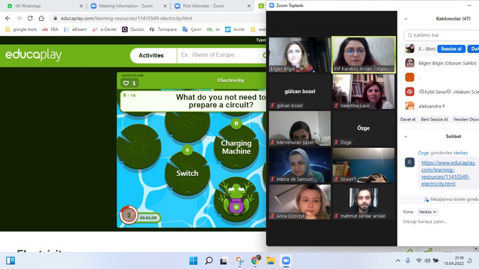Select Hatice Ak Samsun video thumbnail
The image size is (479, 269).
point(299,165)
